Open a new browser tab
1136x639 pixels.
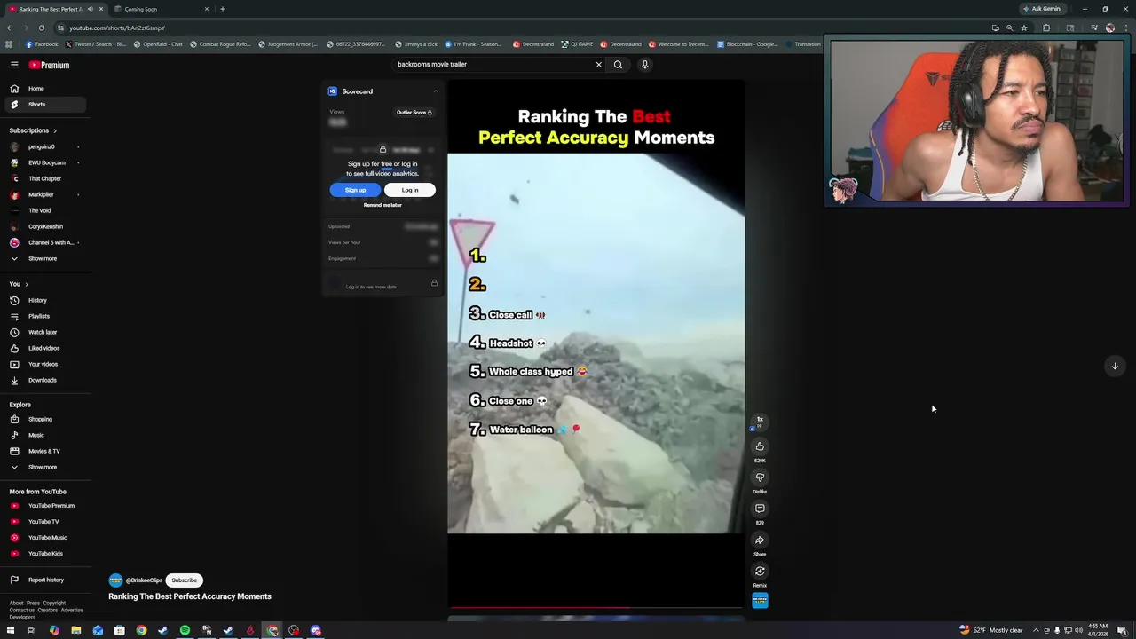[223, 9]
